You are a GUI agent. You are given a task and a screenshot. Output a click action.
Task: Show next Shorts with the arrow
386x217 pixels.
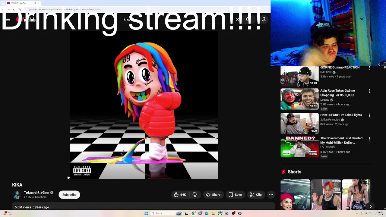click(x=371, y=206)
